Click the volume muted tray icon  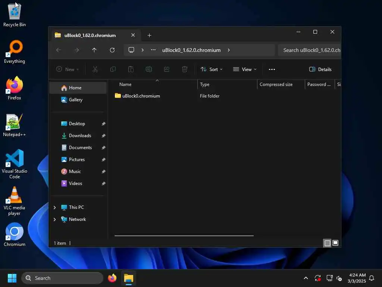[x=339, y=278]
